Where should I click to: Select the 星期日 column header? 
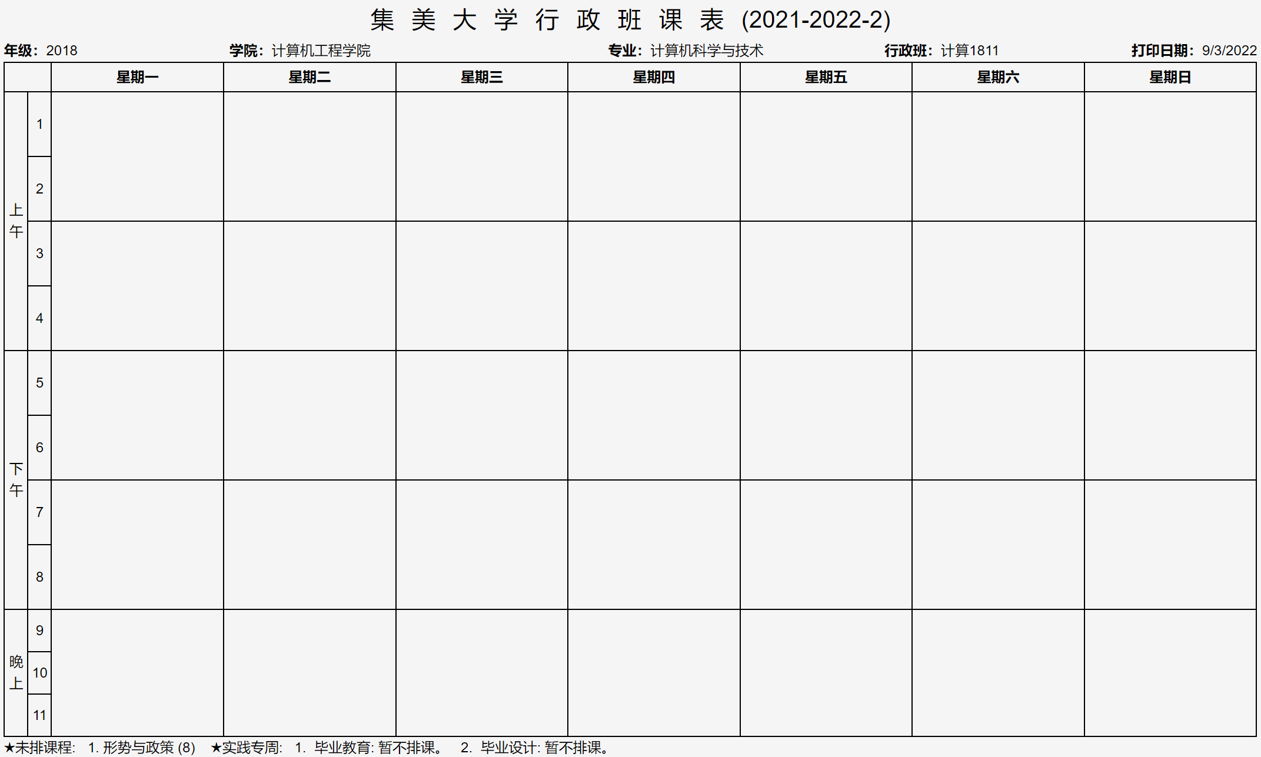click(1170, 77)
